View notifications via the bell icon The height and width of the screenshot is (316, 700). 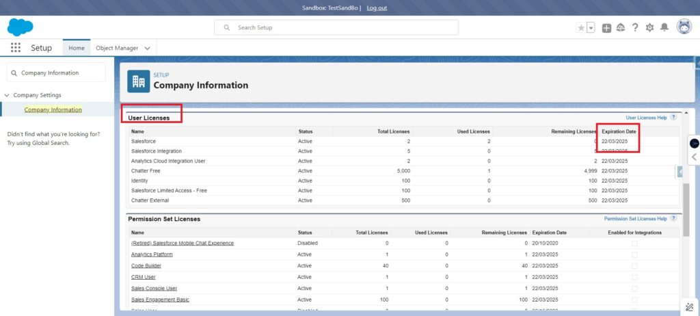tap(664, 27)
